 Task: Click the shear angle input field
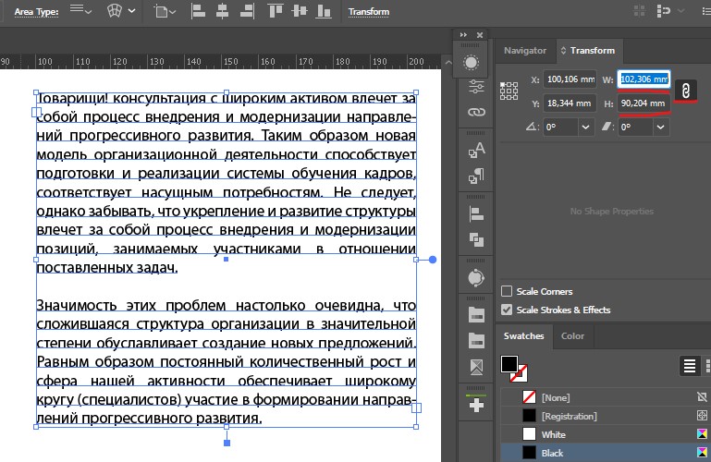(x=635, y=127)
